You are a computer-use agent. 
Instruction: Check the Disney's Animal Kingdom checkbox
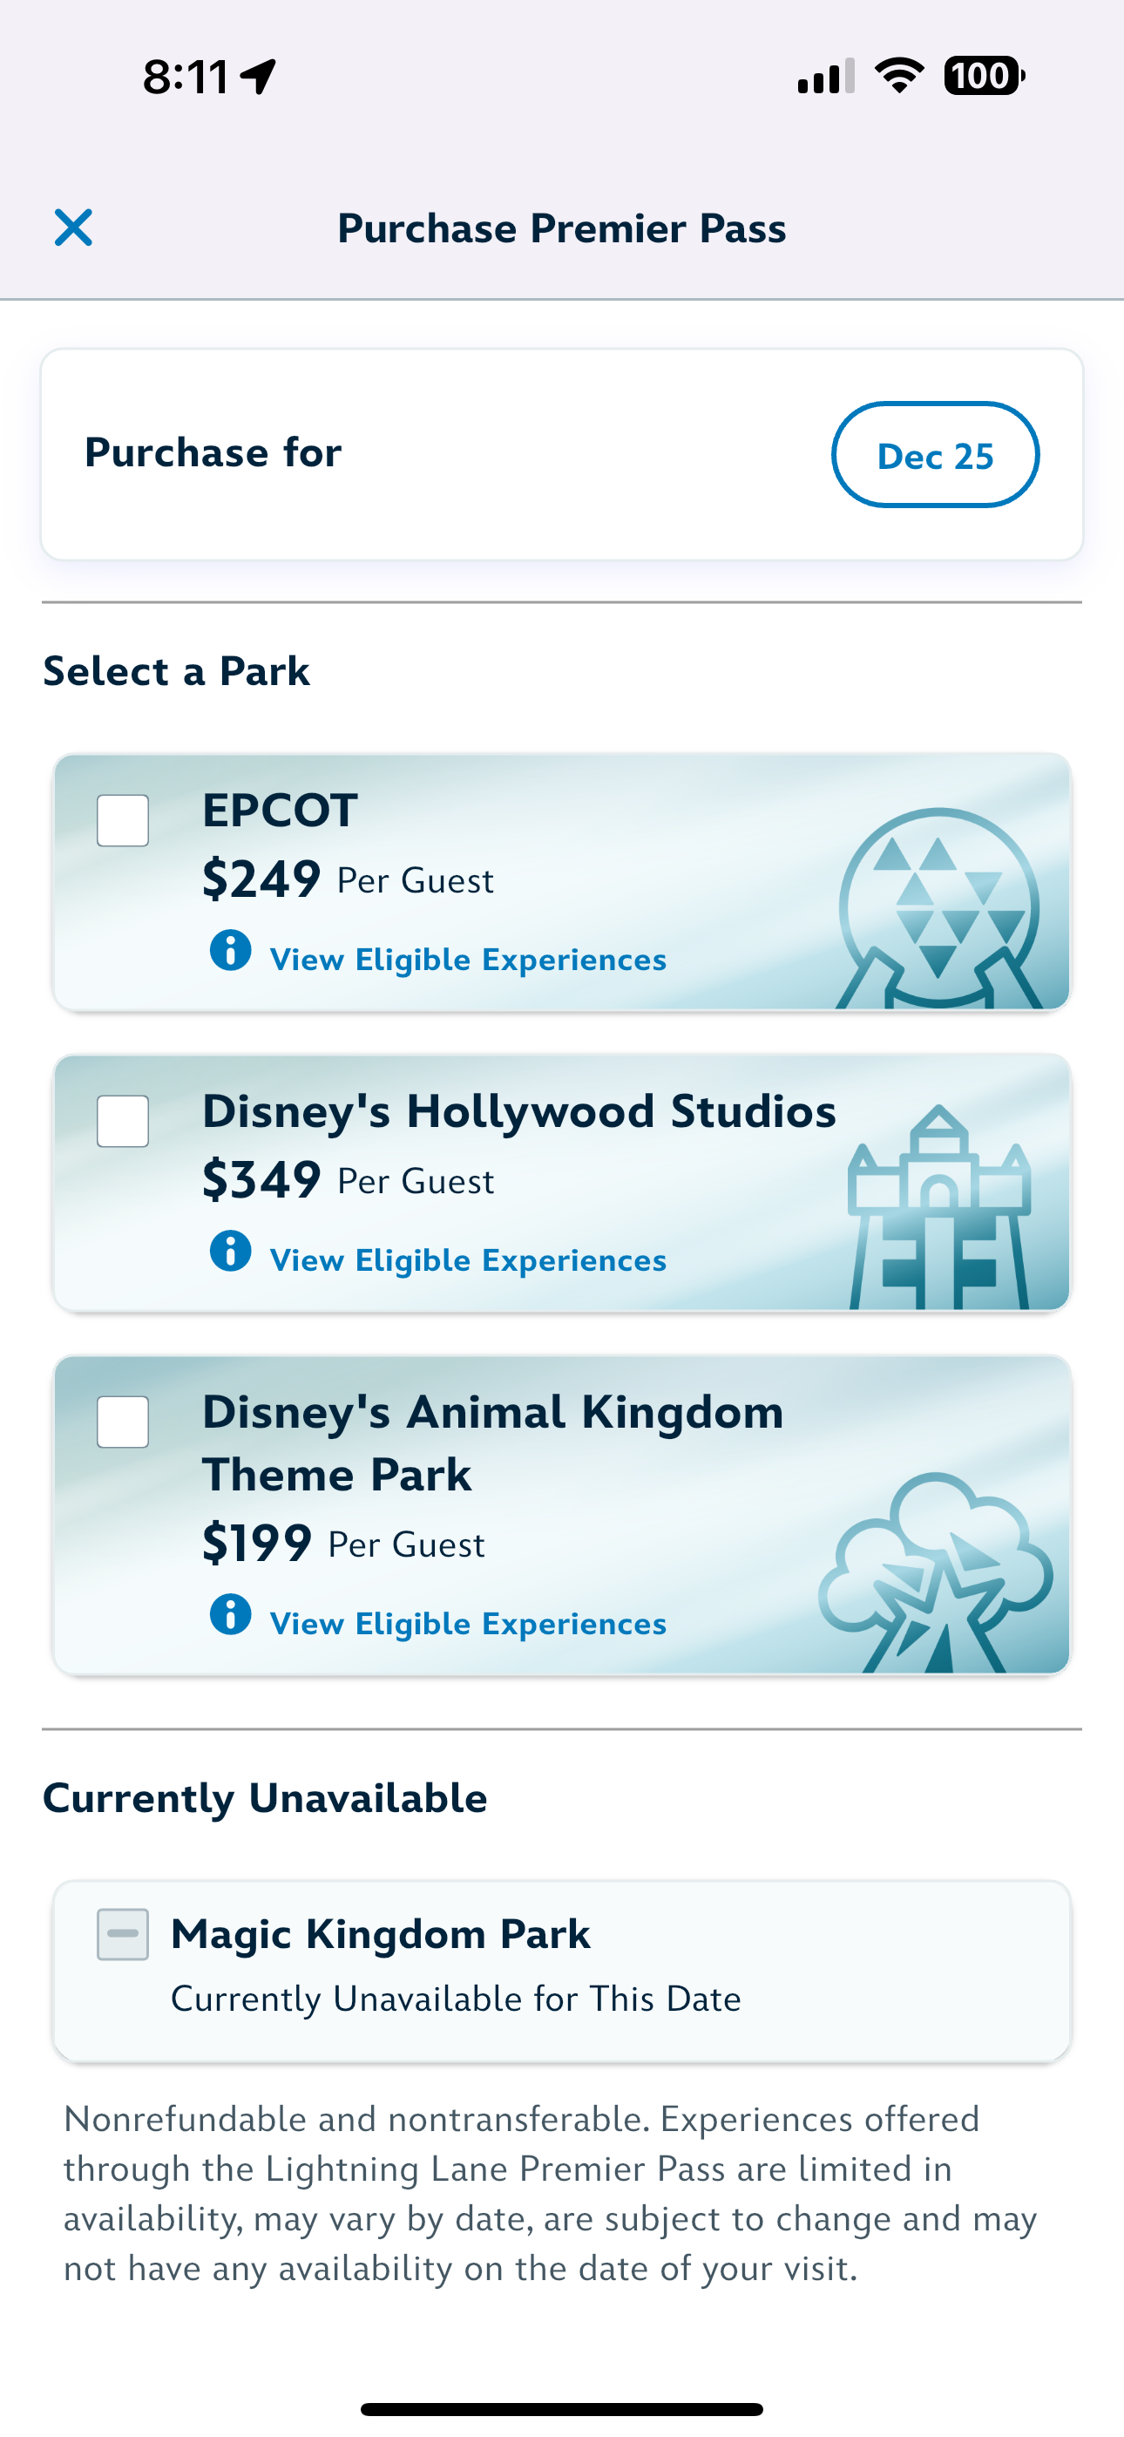[x=123, y=1422]
